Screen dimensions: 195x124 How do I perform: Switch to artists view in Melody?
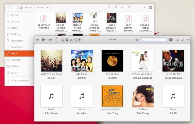click(x=67, y=40)
